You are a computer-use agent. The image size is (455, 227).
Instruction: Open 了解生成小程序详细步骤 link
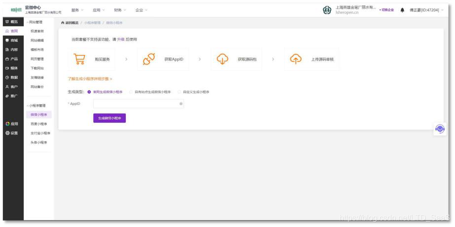[90, 79]
